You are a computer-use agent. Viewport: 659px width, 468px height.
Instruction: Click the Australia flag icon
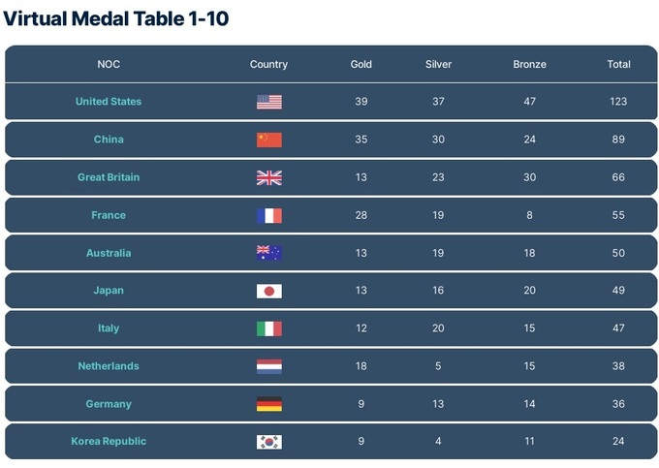coord(268,253)
